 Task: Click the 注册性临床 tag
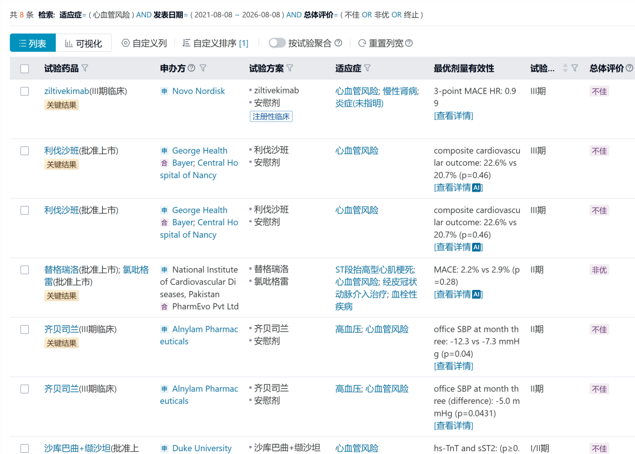(271, 116)
